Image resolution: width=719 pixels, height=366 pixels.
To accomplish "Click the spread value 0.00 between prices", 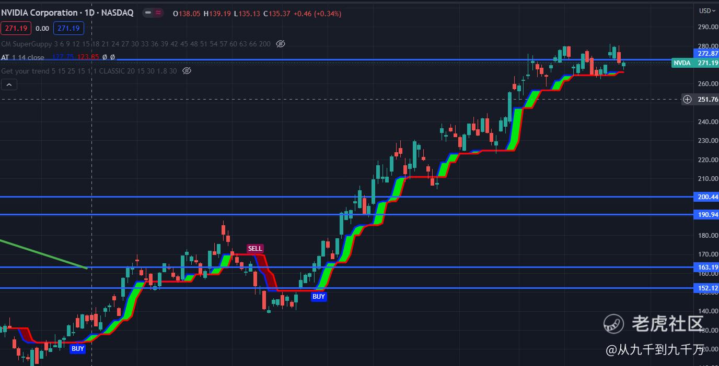I will (x=42, y=29).
